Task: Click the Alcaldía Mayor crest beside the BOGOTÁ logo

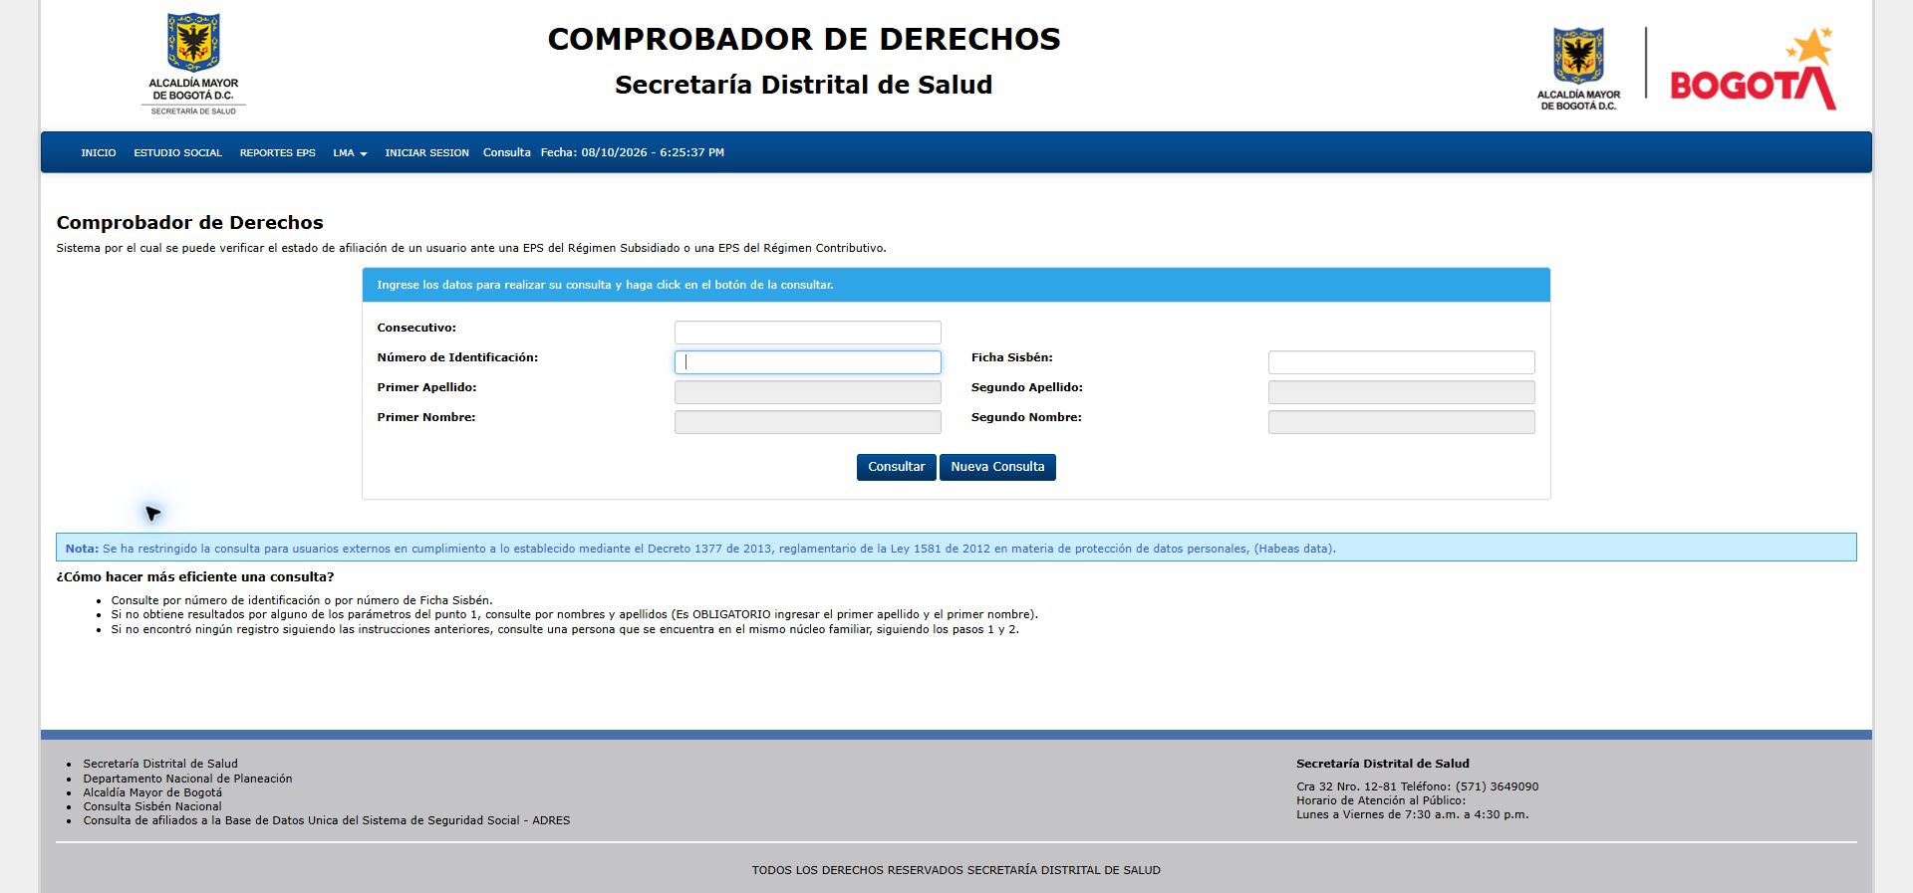Action: pos(1578,68)
